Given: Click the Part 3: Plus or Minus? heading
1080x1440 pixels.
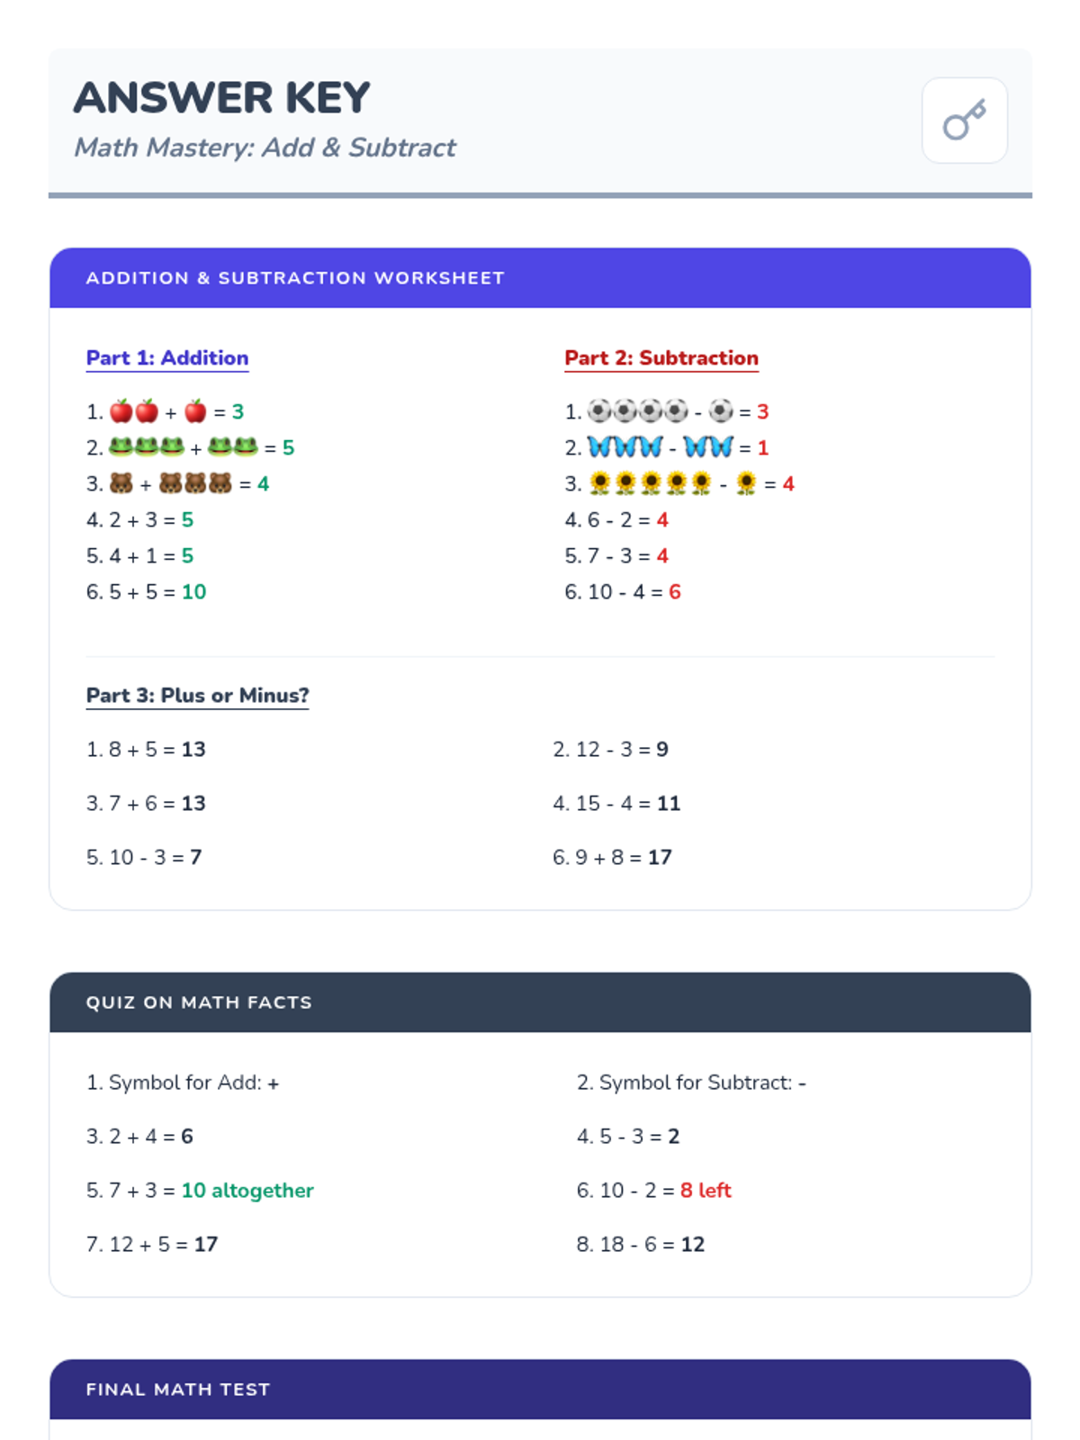Looking at the screenshot, I should (197, 696).
